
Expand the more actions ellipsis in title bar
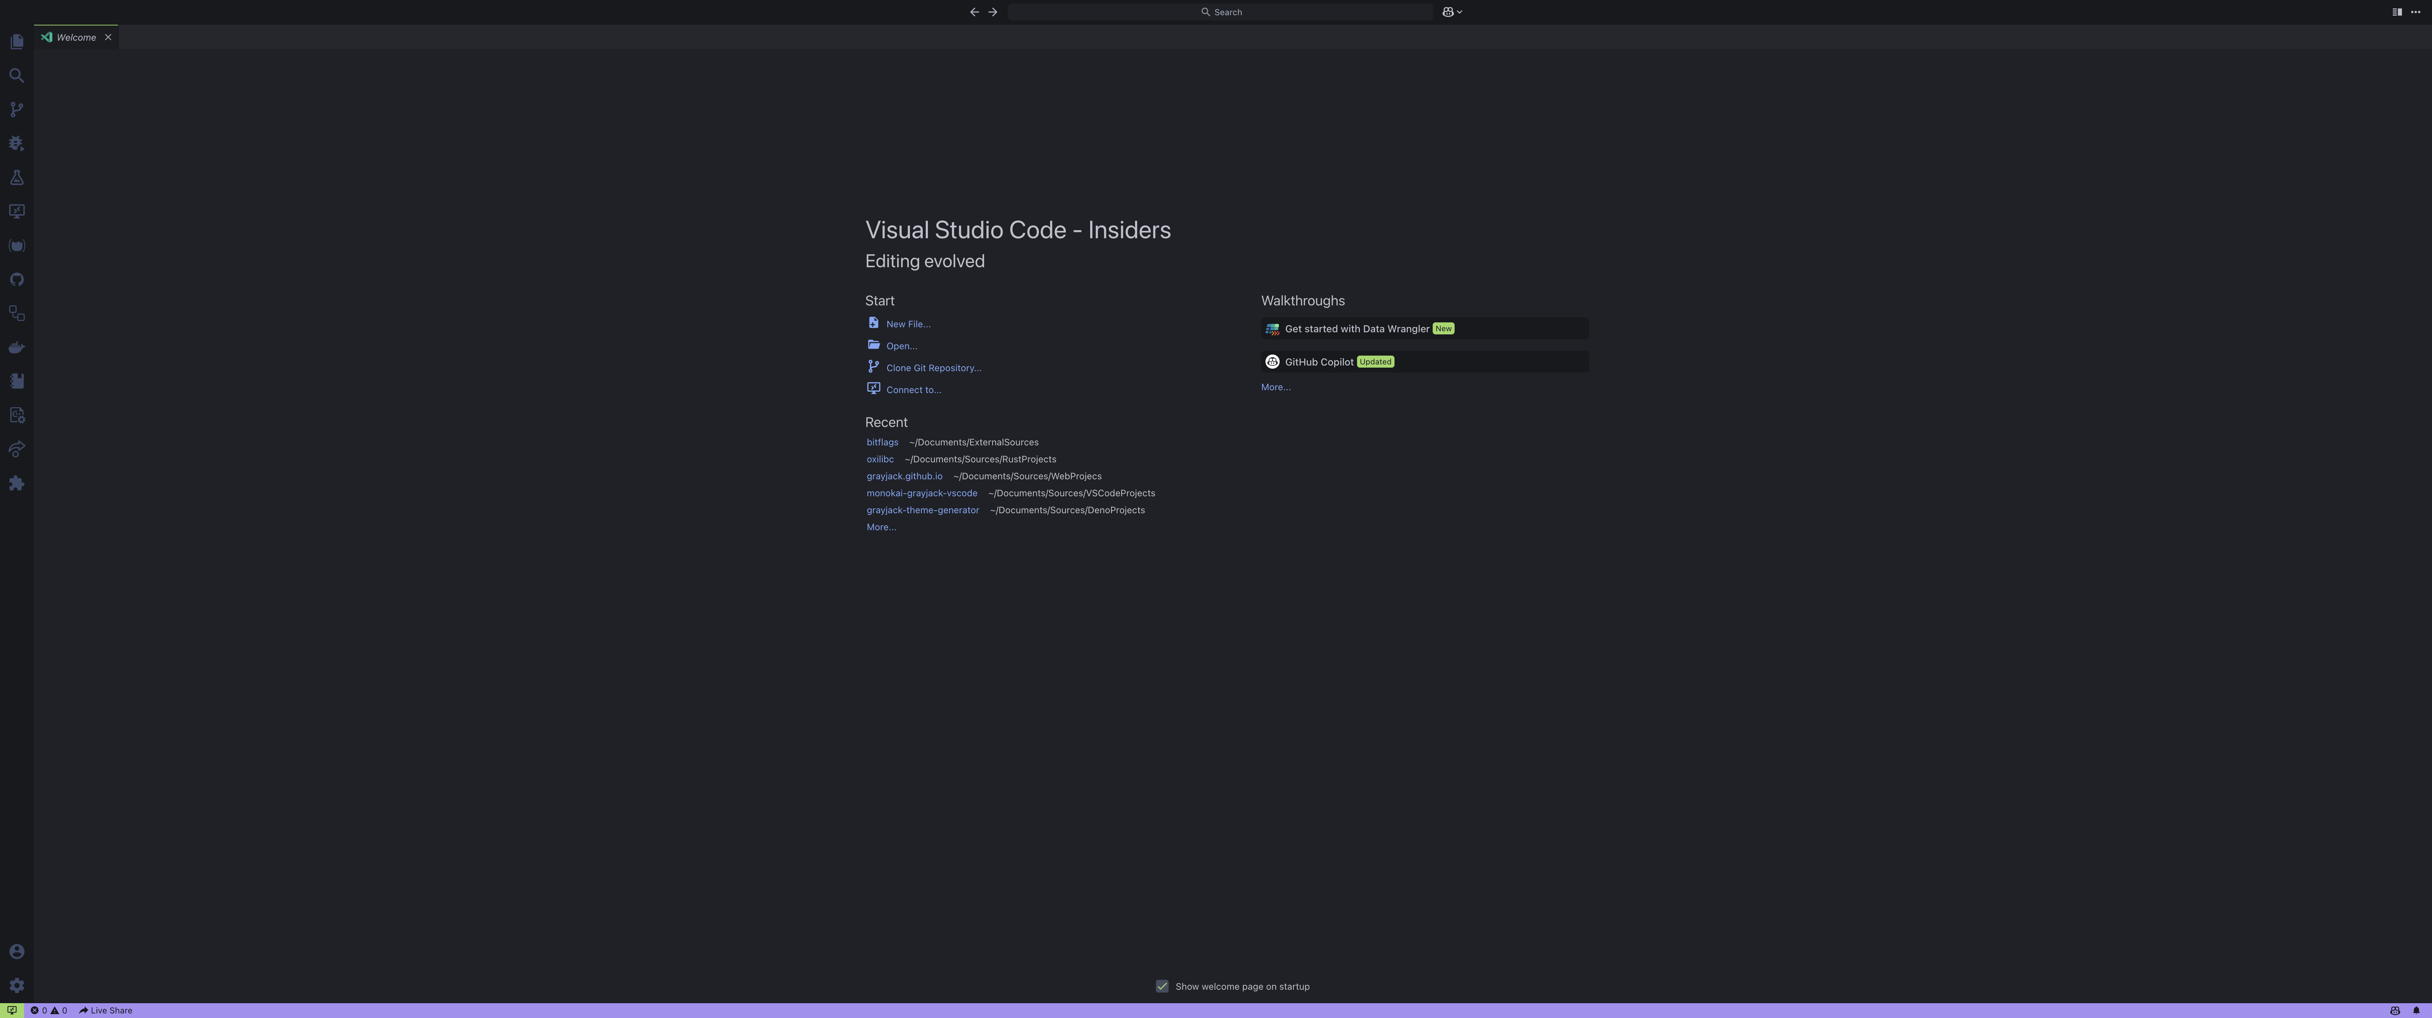pyautogui.click(x=2416, y=12)
